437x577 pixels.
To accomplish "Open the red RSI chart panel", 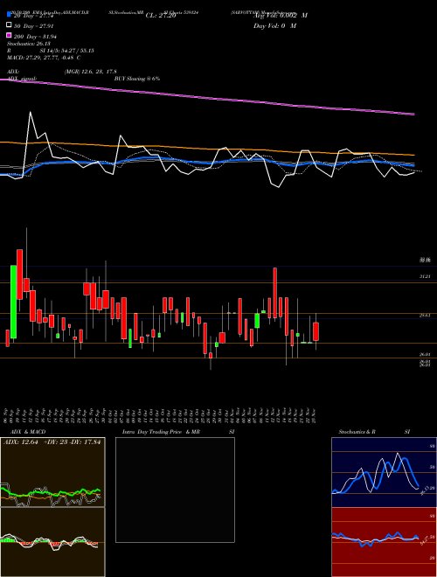I will click(384, 542).
